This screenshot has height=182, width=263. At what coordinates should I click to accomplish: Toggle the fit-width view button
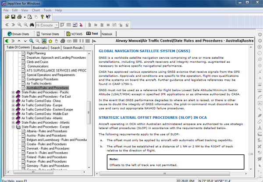(x=44, y=41)
